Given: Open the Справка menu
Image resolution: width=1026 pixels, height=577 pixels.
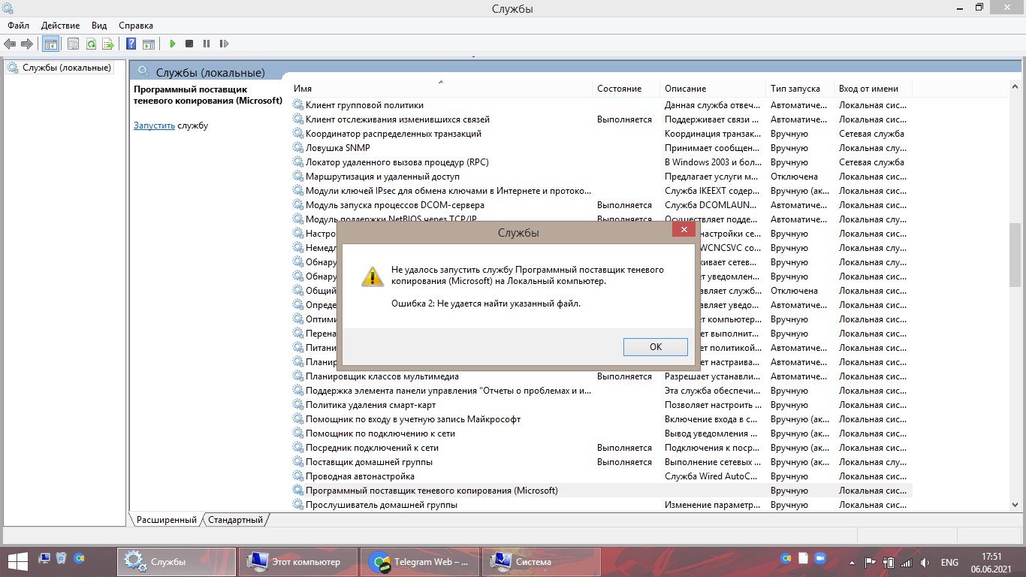Looking at the screenshot, I should click(x=136, y=26).
